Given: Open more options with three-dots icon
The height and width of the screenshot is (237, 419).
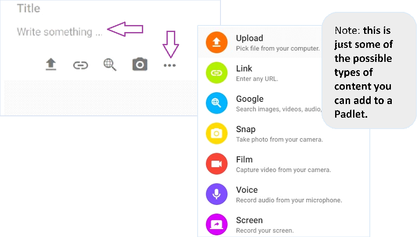Looking at the screenshot, I should pyautogui.click(x=170, y=65).
